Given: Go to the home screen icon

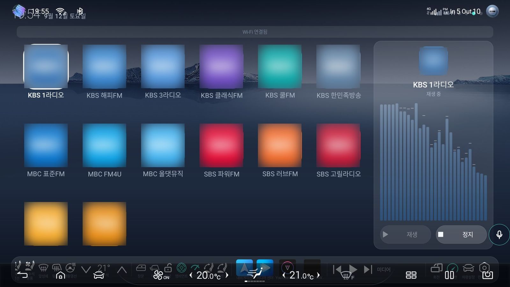Looking at the screenshot, I should click(x=60, y=275).
